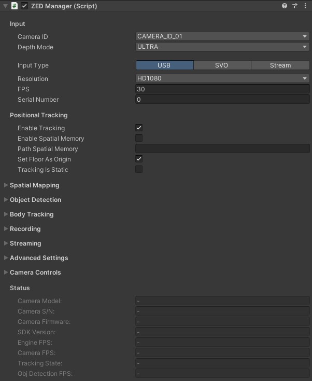Select Stream input type

[x=280, y=65]
